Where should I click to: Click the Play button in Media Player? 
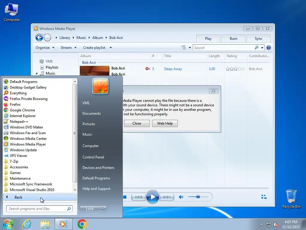152,197
